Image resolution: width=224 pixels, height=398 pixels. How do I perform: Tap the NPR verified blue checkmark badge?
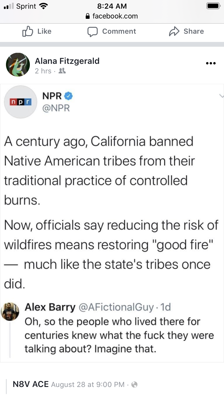[69, 96]
